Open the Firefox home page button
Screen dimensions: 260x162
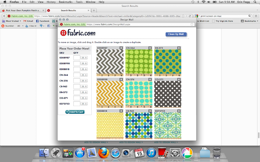click(x=256, y=16)
